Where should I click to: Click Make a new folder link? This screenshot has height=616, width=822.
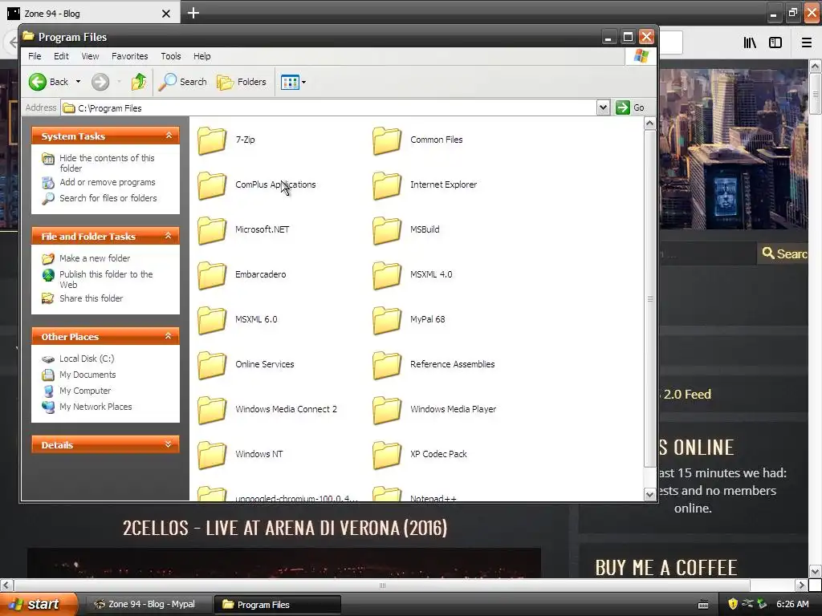tap(95, 258)
